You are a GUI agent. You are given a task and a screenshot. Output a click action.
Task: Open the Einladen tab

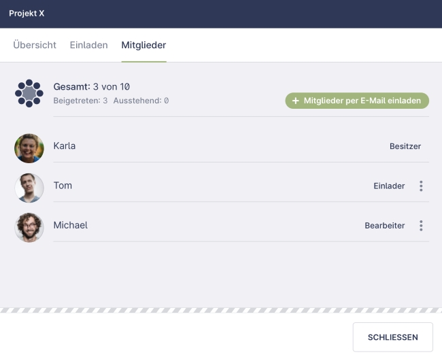88,45
